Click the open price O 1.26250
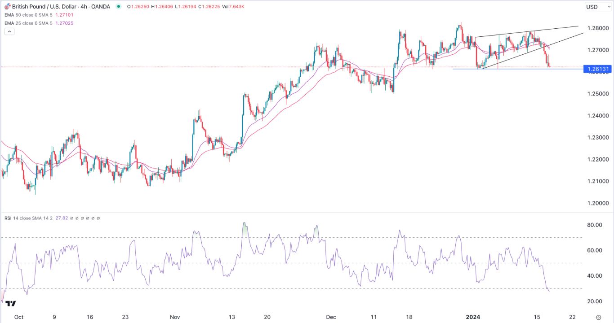Viewport: 614px width, 323px height. [x=138, y=7]
